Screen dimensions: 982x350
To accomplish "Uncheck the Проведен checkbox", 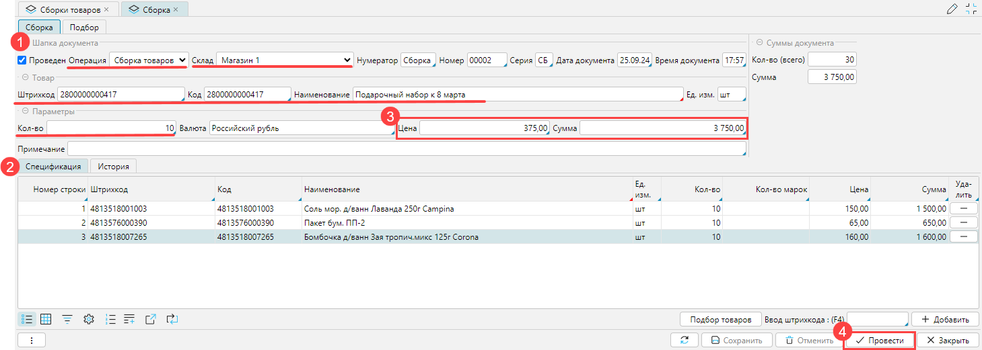I will coord(22,60).
